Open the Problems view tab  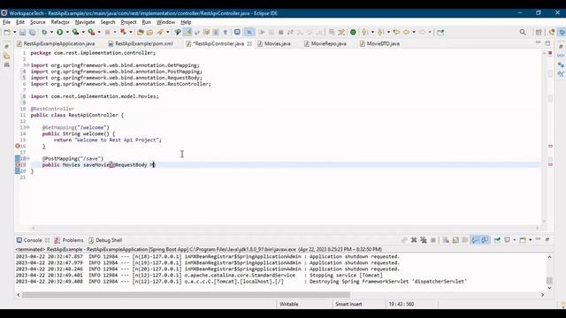tap(69, 240)
